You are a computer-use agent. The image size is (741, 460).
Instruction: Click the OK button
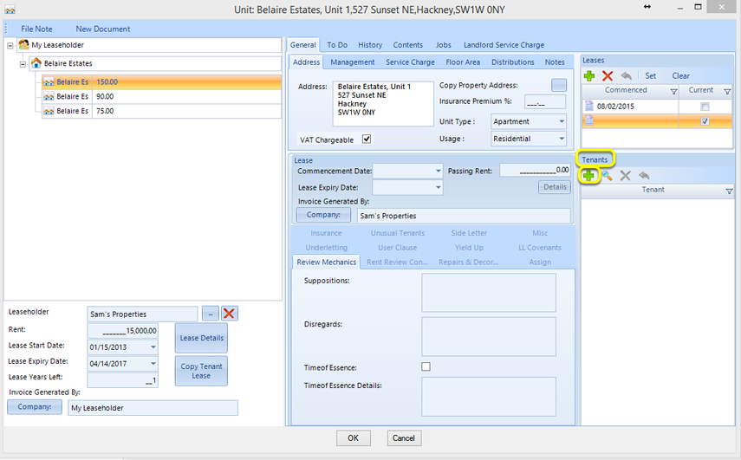point(353,437)
